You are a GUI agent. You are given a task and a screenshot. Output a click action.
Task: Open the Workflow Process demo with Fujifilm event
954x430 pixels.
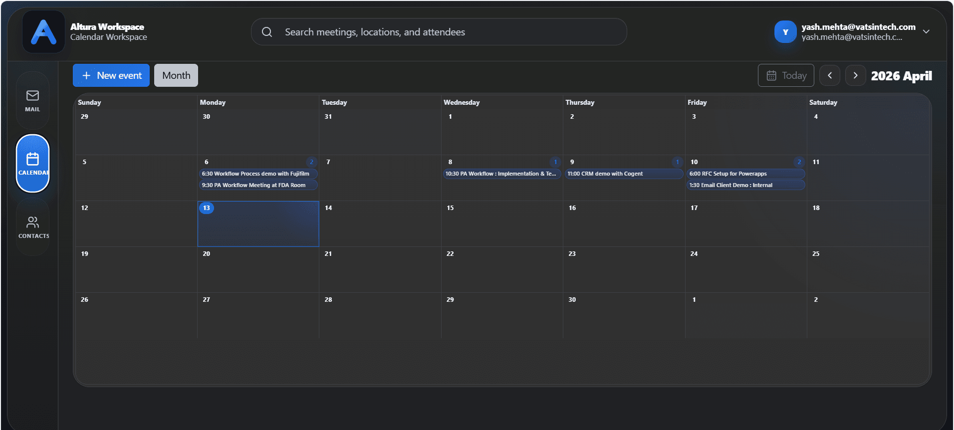pos(258,174)
